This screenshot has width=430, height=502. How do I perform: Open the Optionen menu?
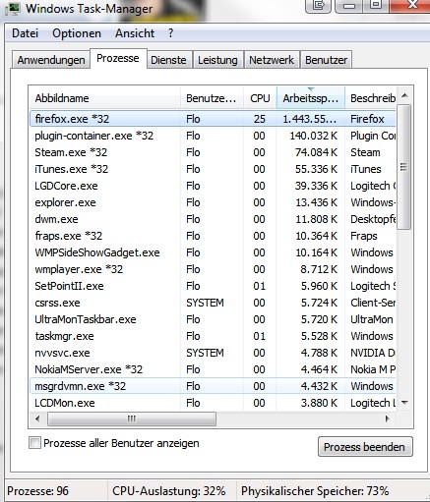click(77, 33)
